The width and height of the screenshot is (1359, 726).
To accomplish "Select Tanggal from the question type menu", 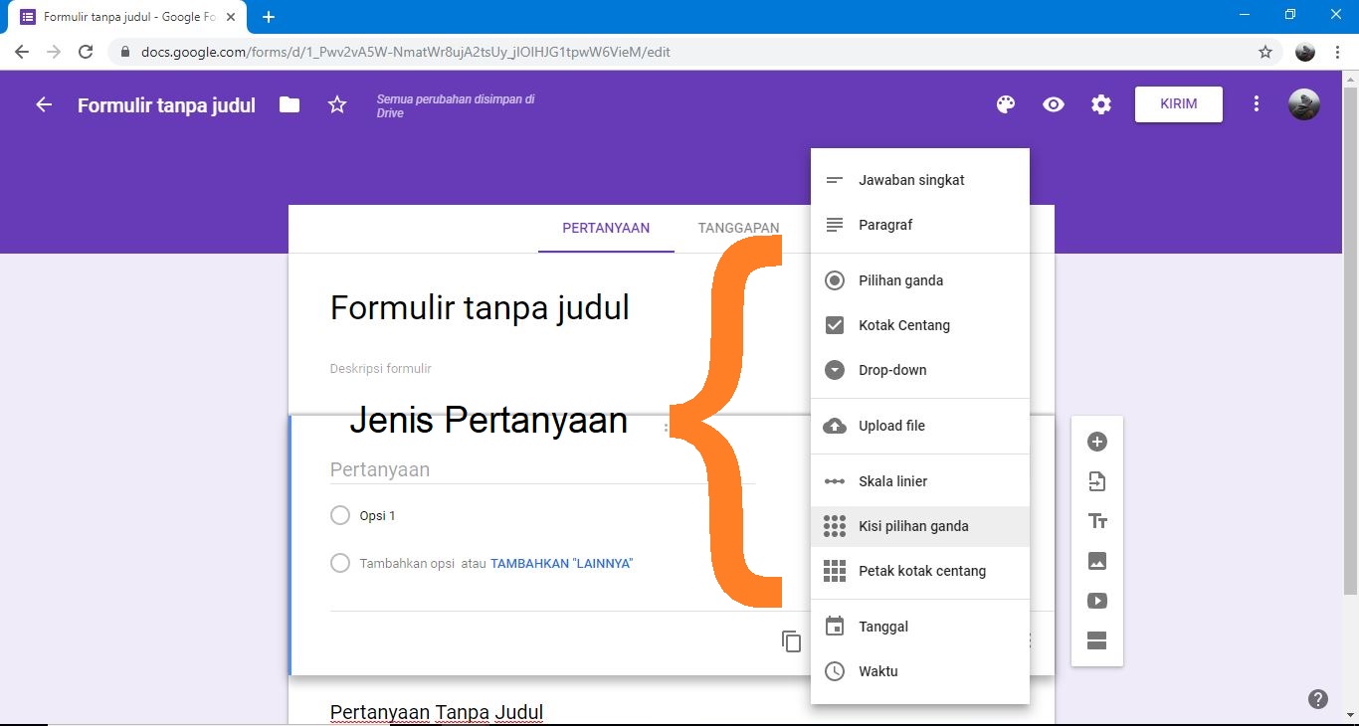I will point(882,626).
